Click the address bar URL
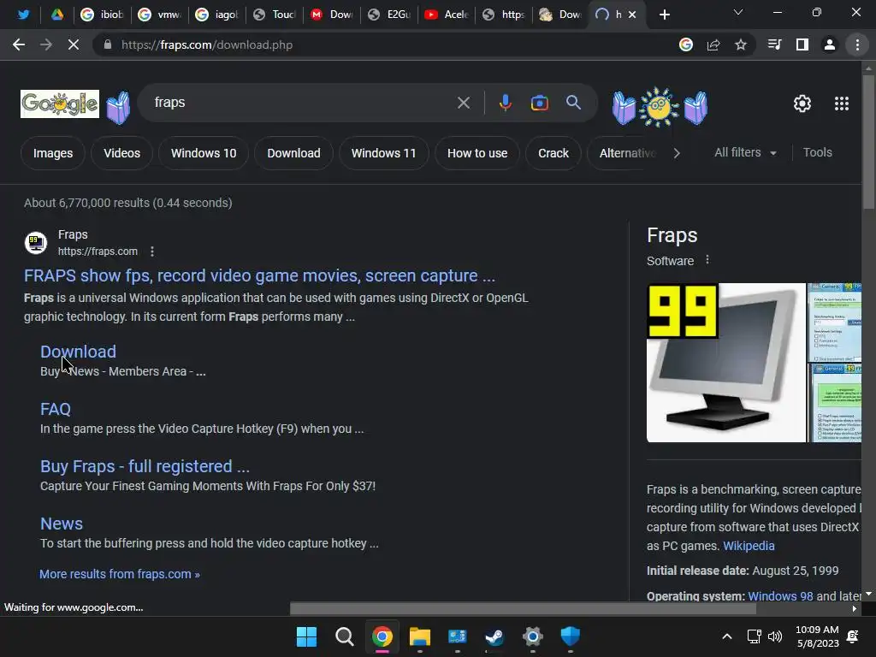The width and height of the screenshot is (876, 657). (x=207, y=44)
